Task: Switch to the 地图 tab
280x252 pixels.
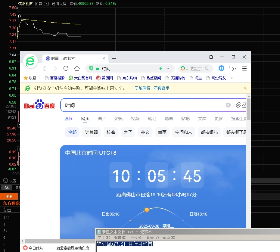Action: [169, 119]
